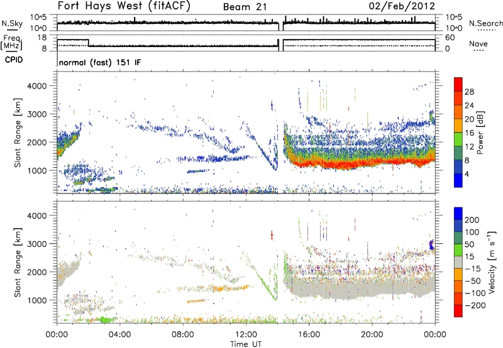Click the "18" frequency axis value
503x348 pixels.
[42, 38]
